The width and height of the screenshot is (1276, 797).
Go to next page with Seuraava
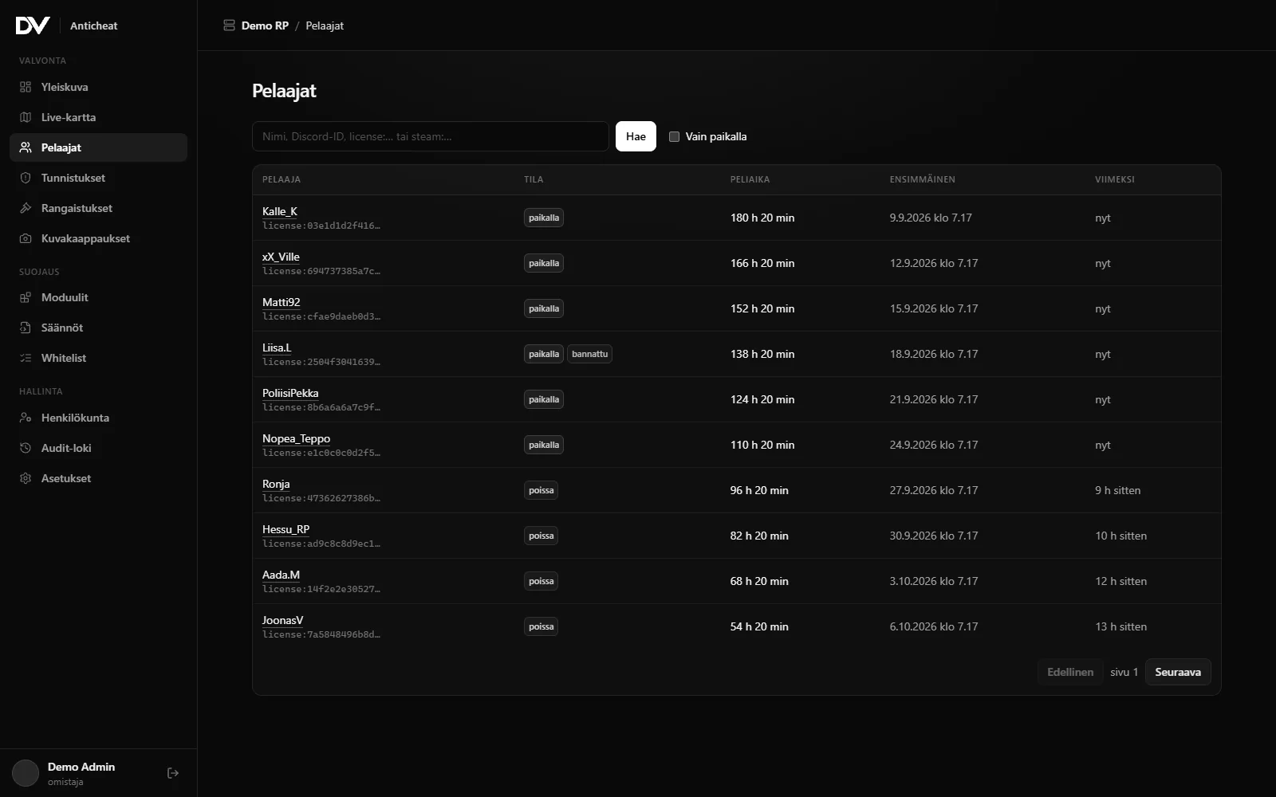[x=1178, y=672]
